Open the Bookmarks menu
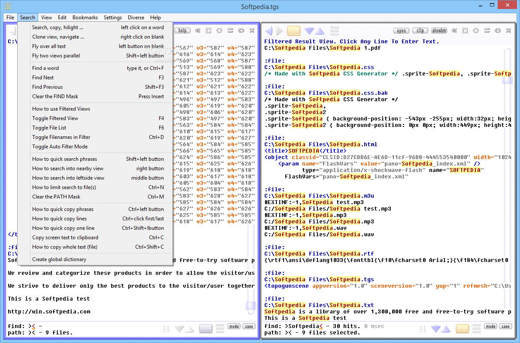 tap(85, 18)
